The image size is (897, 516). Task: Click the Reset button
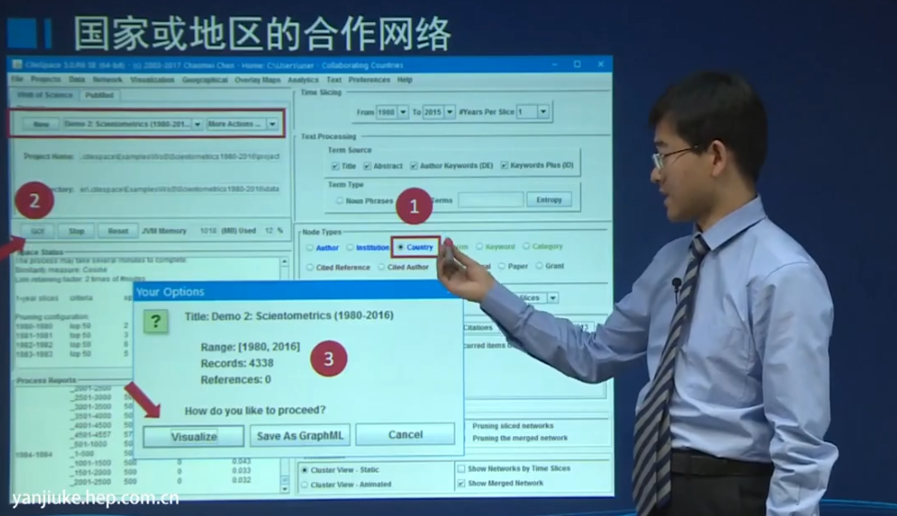click(118, 231)
